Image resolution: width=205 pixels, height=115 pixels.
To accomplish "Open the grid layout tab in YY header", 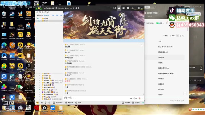I will click(124, 8).
